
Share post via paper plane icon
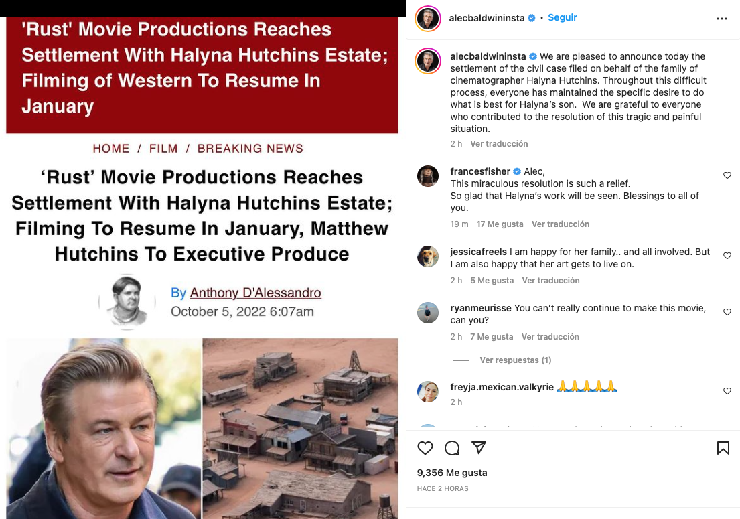pyautogui.click(x=479, y=448)
